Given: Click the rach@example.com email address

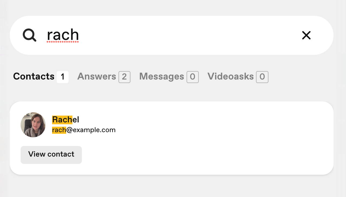Looking at the screenshot, I should pyautogui.click(x=84, y=130).
